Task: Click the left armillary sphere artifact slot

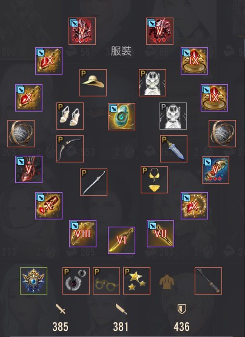Action: click(x=21, y=134)
